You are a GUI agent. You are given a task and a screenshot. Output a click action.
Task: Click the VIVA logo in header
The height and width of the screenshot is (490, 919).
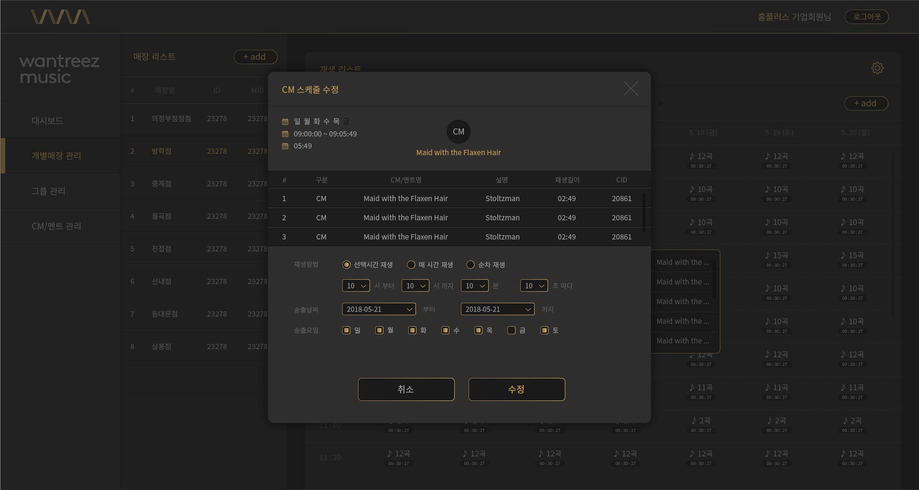(x=60, y=17)
